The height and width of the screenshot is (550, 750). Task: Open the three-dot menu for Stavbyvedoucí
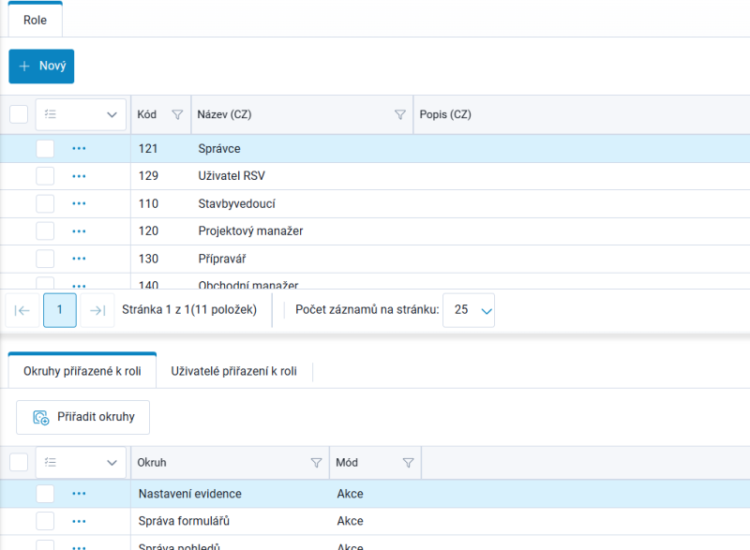[x=79, y=203]
